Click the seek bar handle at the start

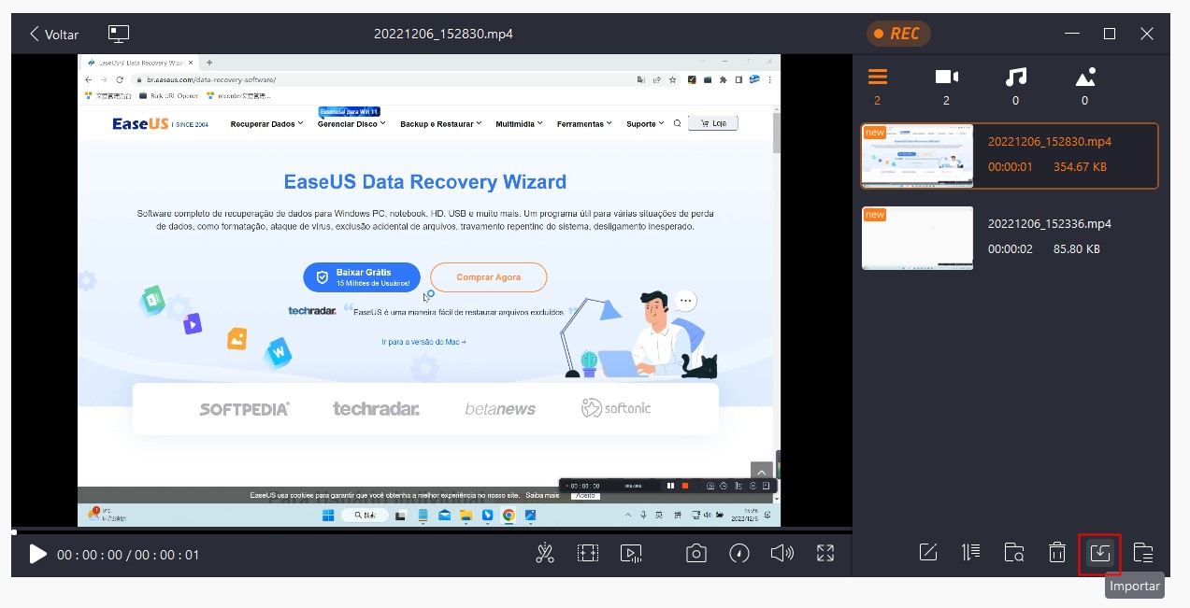(14, 532)
